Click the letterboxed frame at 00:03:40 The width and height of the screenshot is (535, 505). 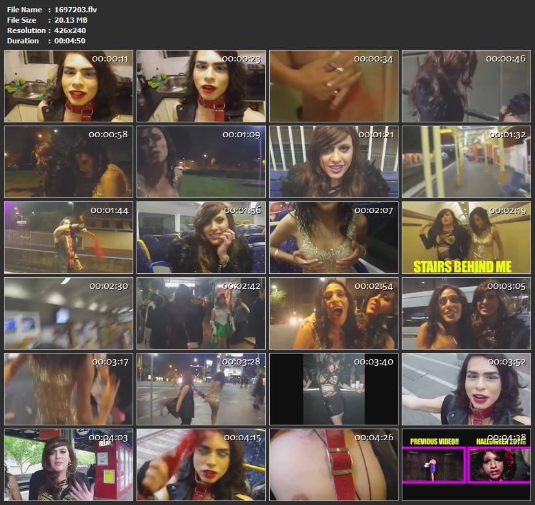(x=333, y=388)
